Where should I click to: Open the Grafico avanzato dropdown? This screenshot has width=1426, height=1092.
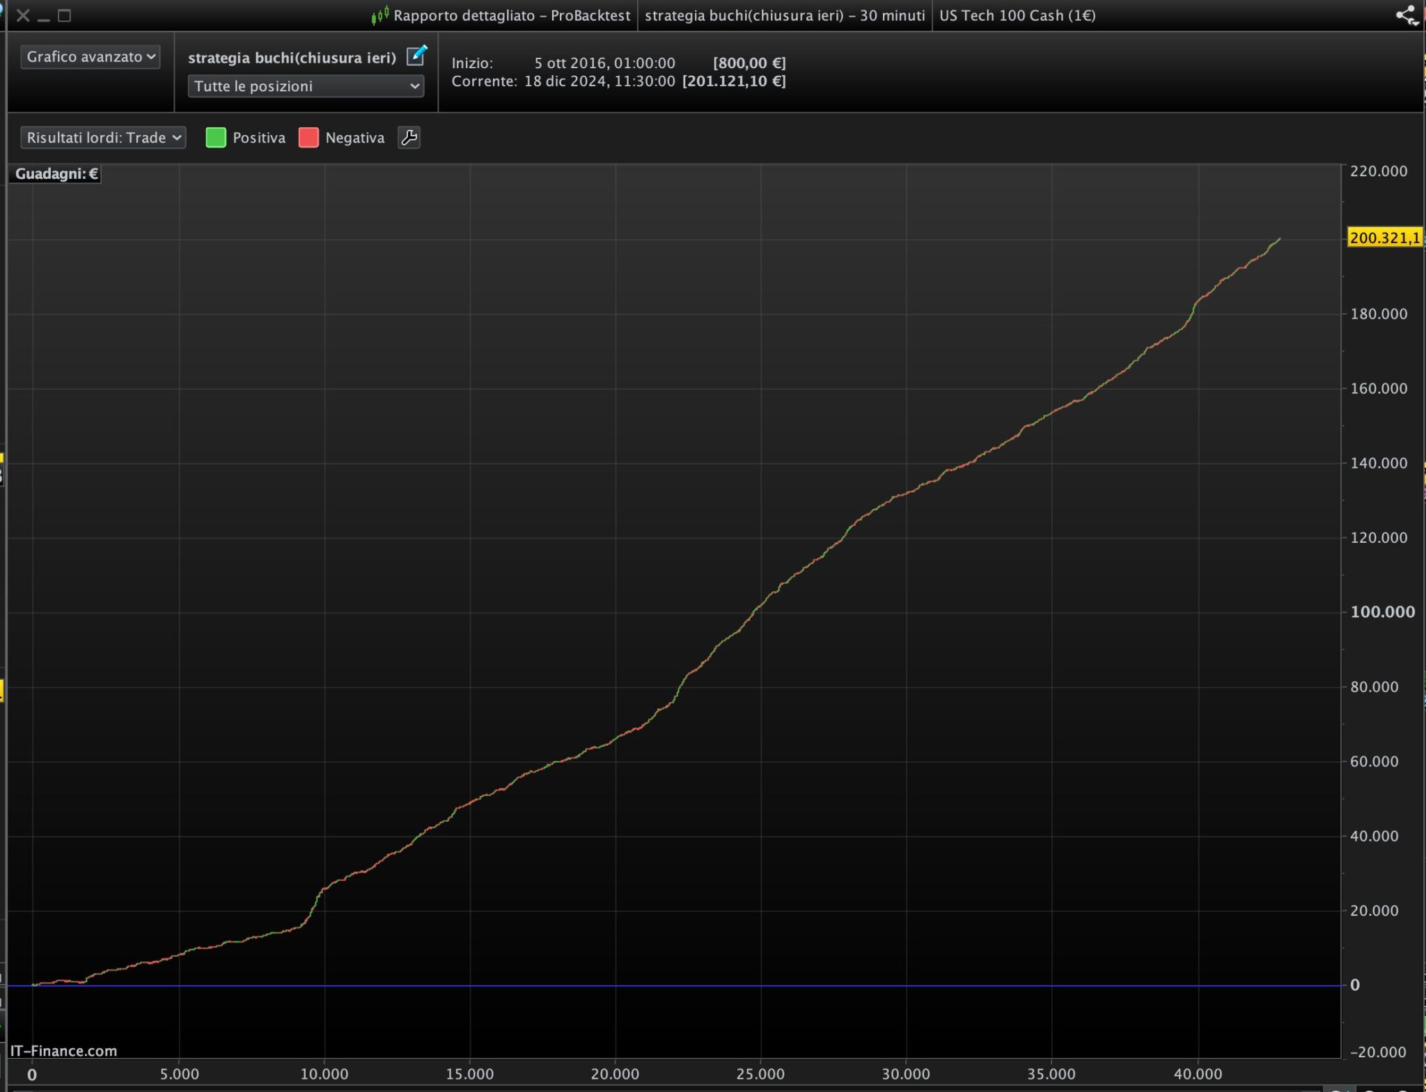click(91, 56)
